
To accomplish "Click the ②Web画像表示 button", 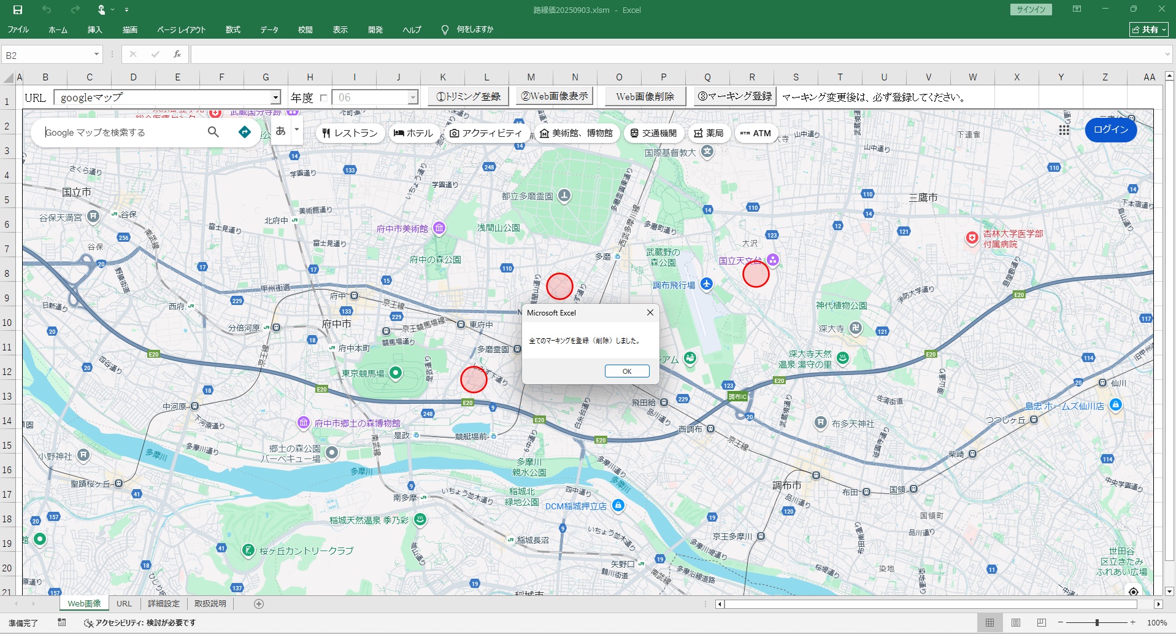I will point(555,96).
